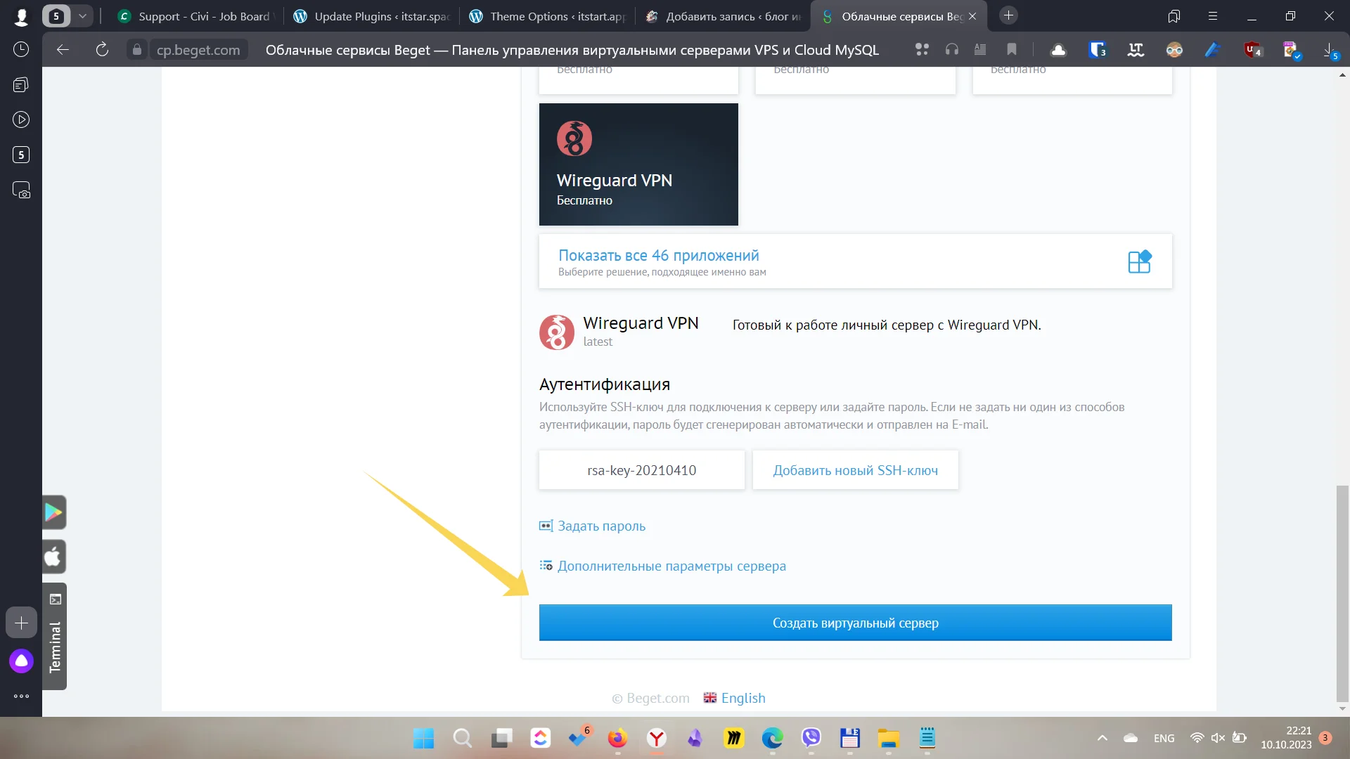Click Создать виртуальный сервер button
Image resolution: width=1350 pixels, height=759 pixels.
pyautogui.click(x=856, y=623)
